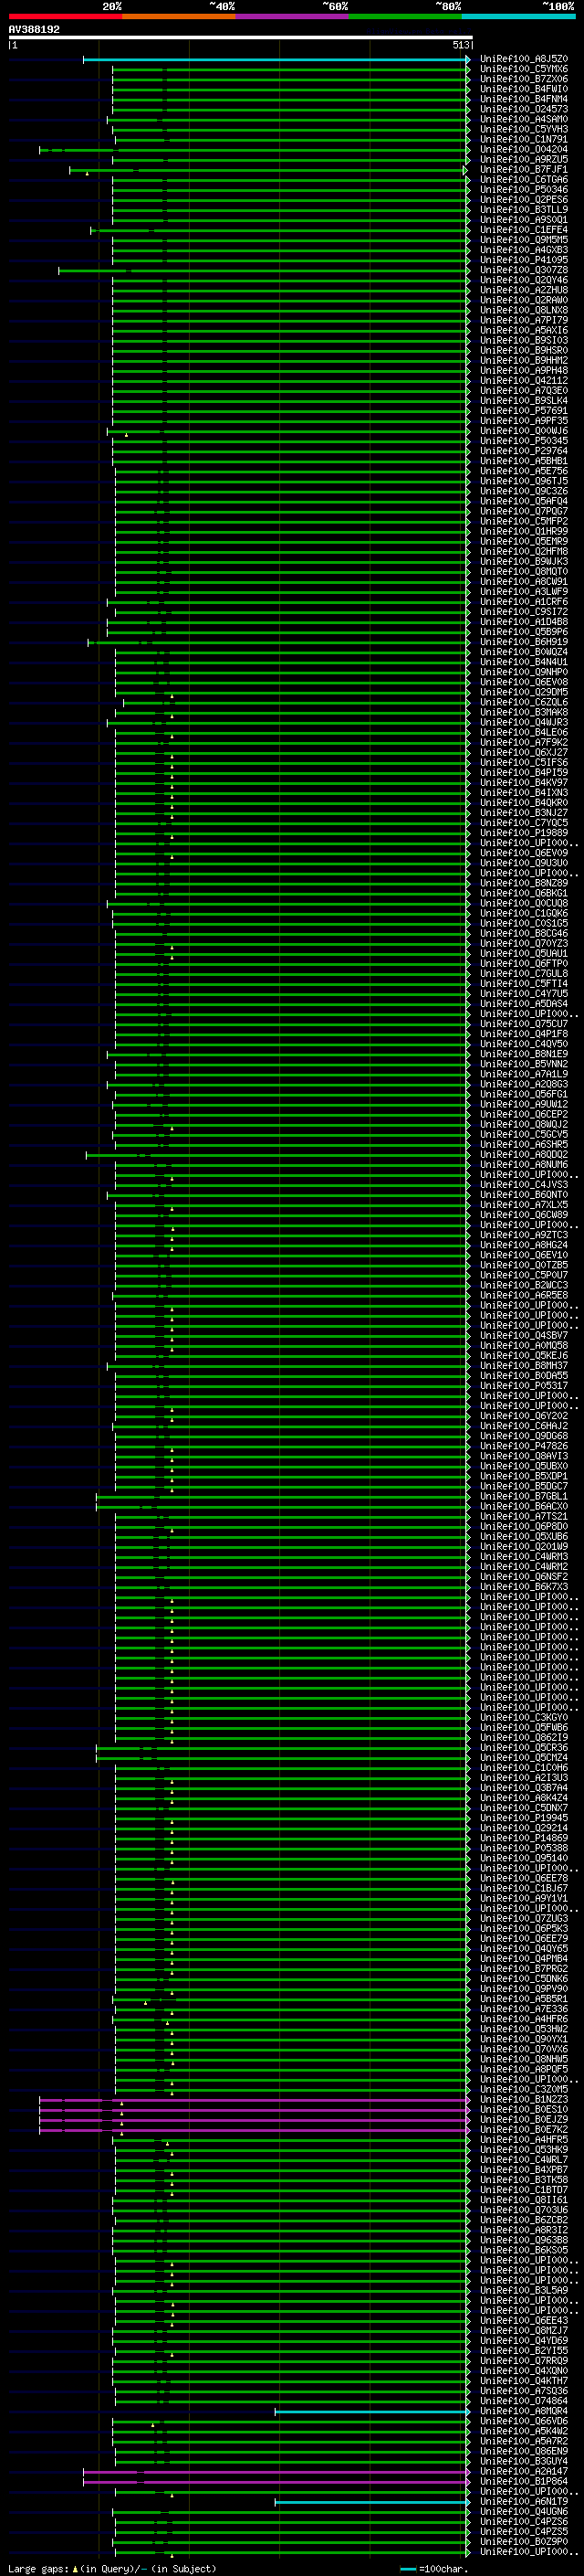Open hit UniRef100_A8J5Z0

(x=524, y=59)
